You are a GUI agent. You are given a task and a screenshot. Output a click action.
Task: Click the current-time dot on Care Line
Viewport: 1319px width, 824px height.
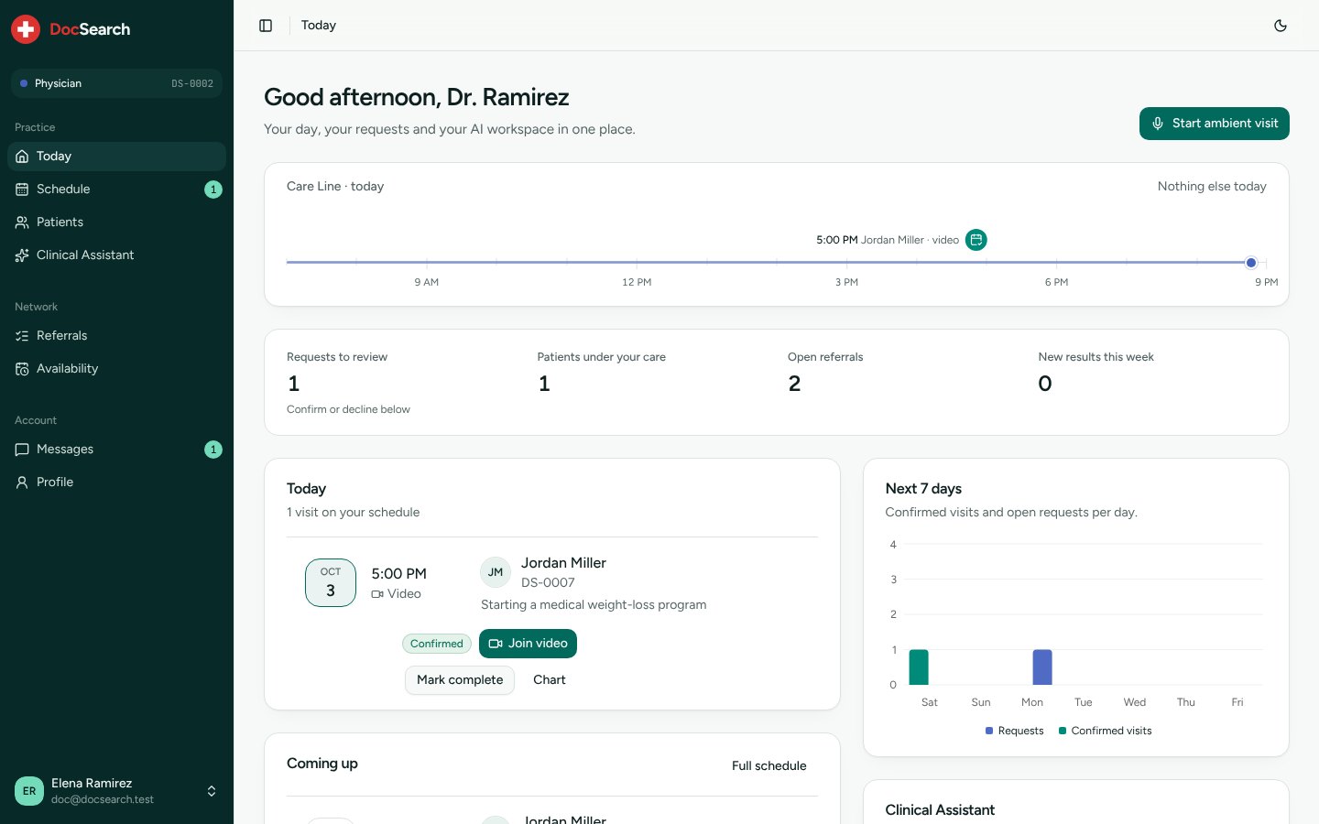pyautogui.click(x=1251, y=263)
